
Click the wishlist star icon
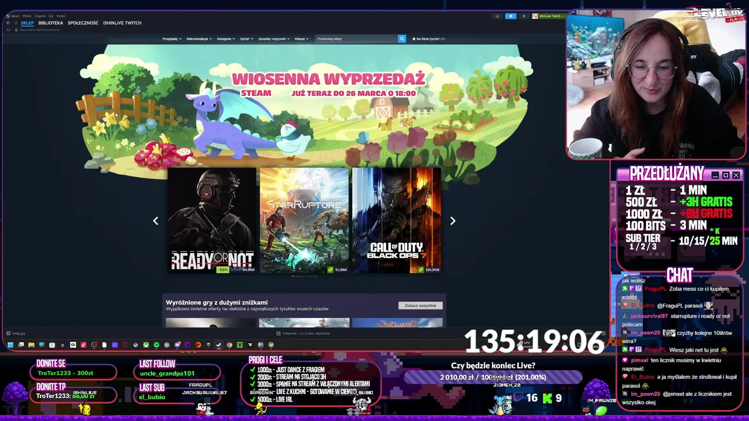(414, 39)
